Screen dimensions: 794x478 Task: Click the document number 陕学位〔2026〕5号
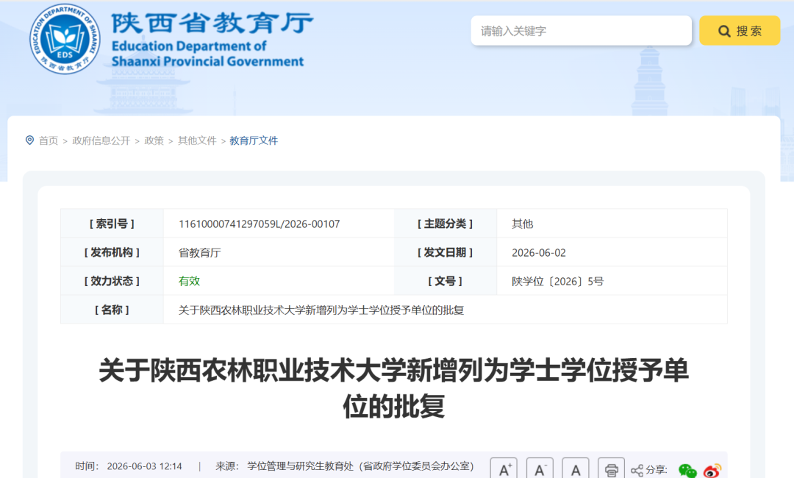coord(557,281)
